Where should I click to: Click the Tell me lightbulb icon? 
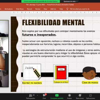pos(67,9)
